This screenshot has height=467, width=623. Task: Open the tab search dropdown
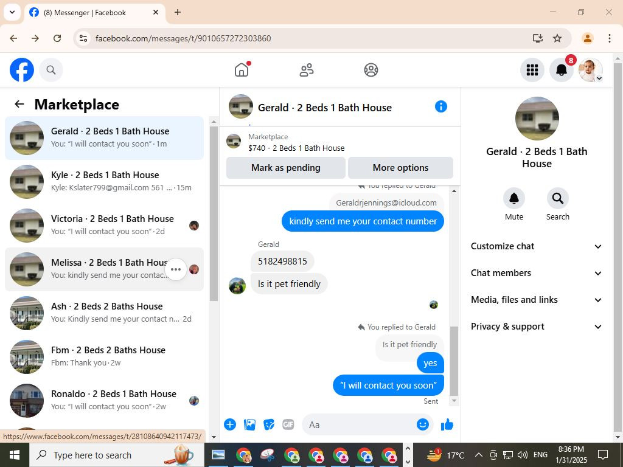click(x=12, y=12)
